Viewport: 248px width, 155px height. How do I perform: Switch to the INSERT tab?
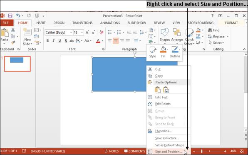coord(40,23)
